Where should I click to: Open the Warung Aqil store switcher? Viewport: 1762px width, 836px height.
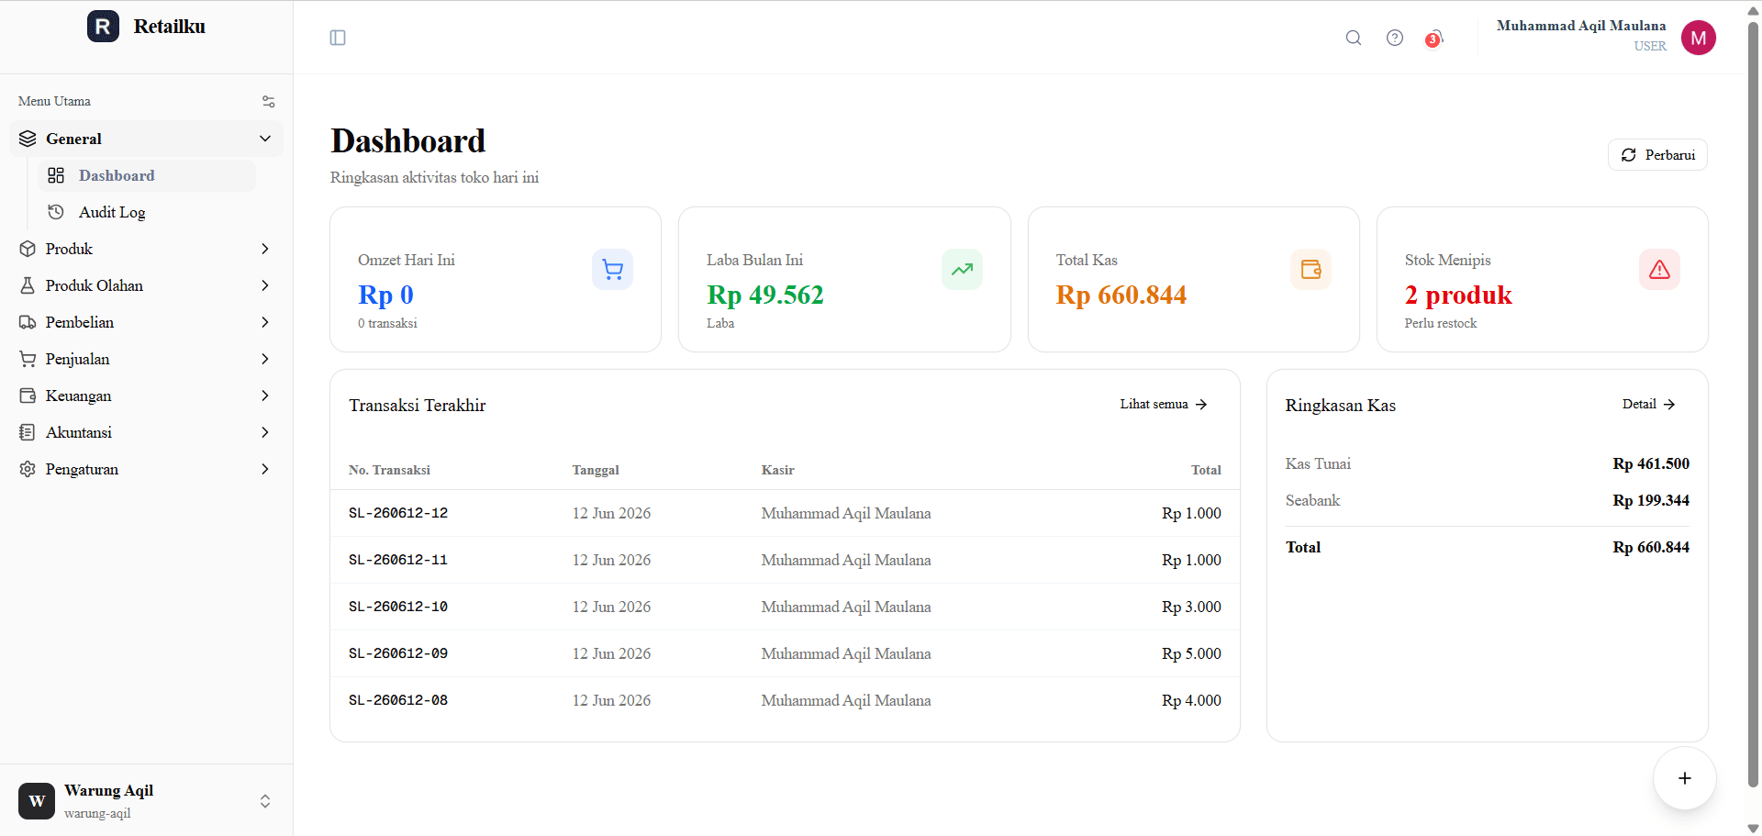pos(147,801)
